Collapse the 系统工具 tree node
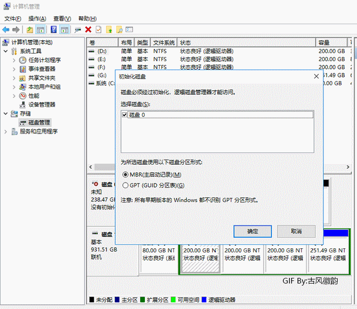This screenshot has height=309, width=357. 6,51
